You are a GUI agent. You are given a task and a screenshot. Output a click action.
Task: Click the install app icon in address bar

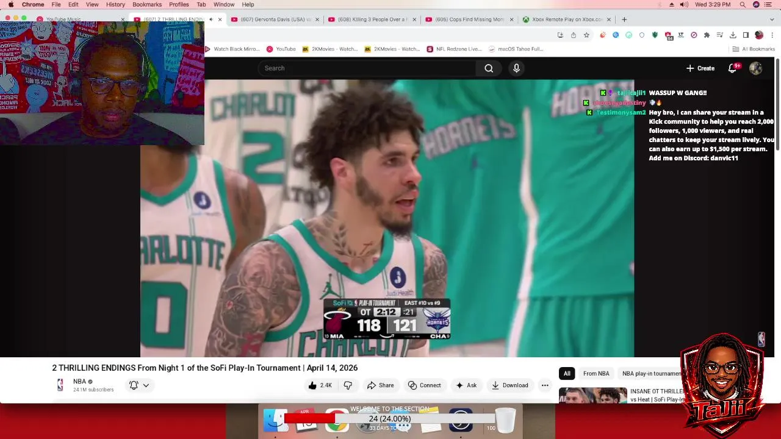[x=560, y=35]
